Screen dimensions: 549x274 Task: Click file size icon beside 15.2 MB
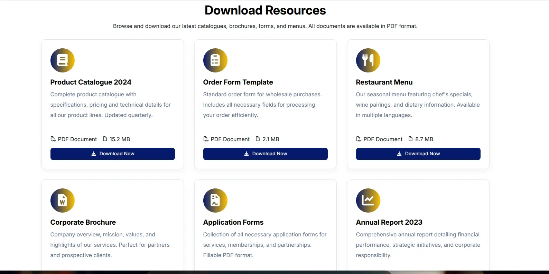click(105, 139)
